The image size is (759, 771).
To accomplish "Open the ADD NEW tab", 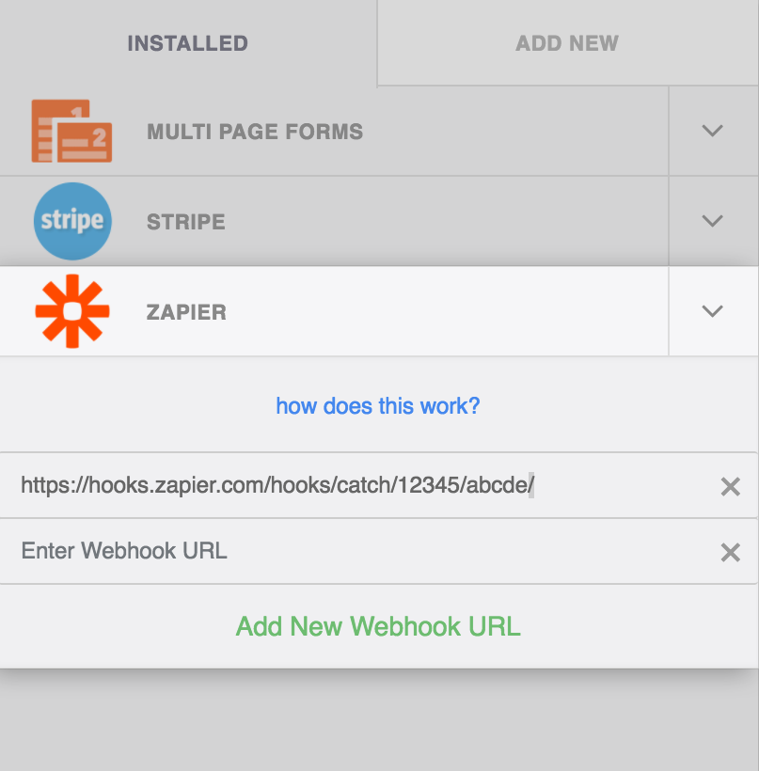I will pos(567,43).
